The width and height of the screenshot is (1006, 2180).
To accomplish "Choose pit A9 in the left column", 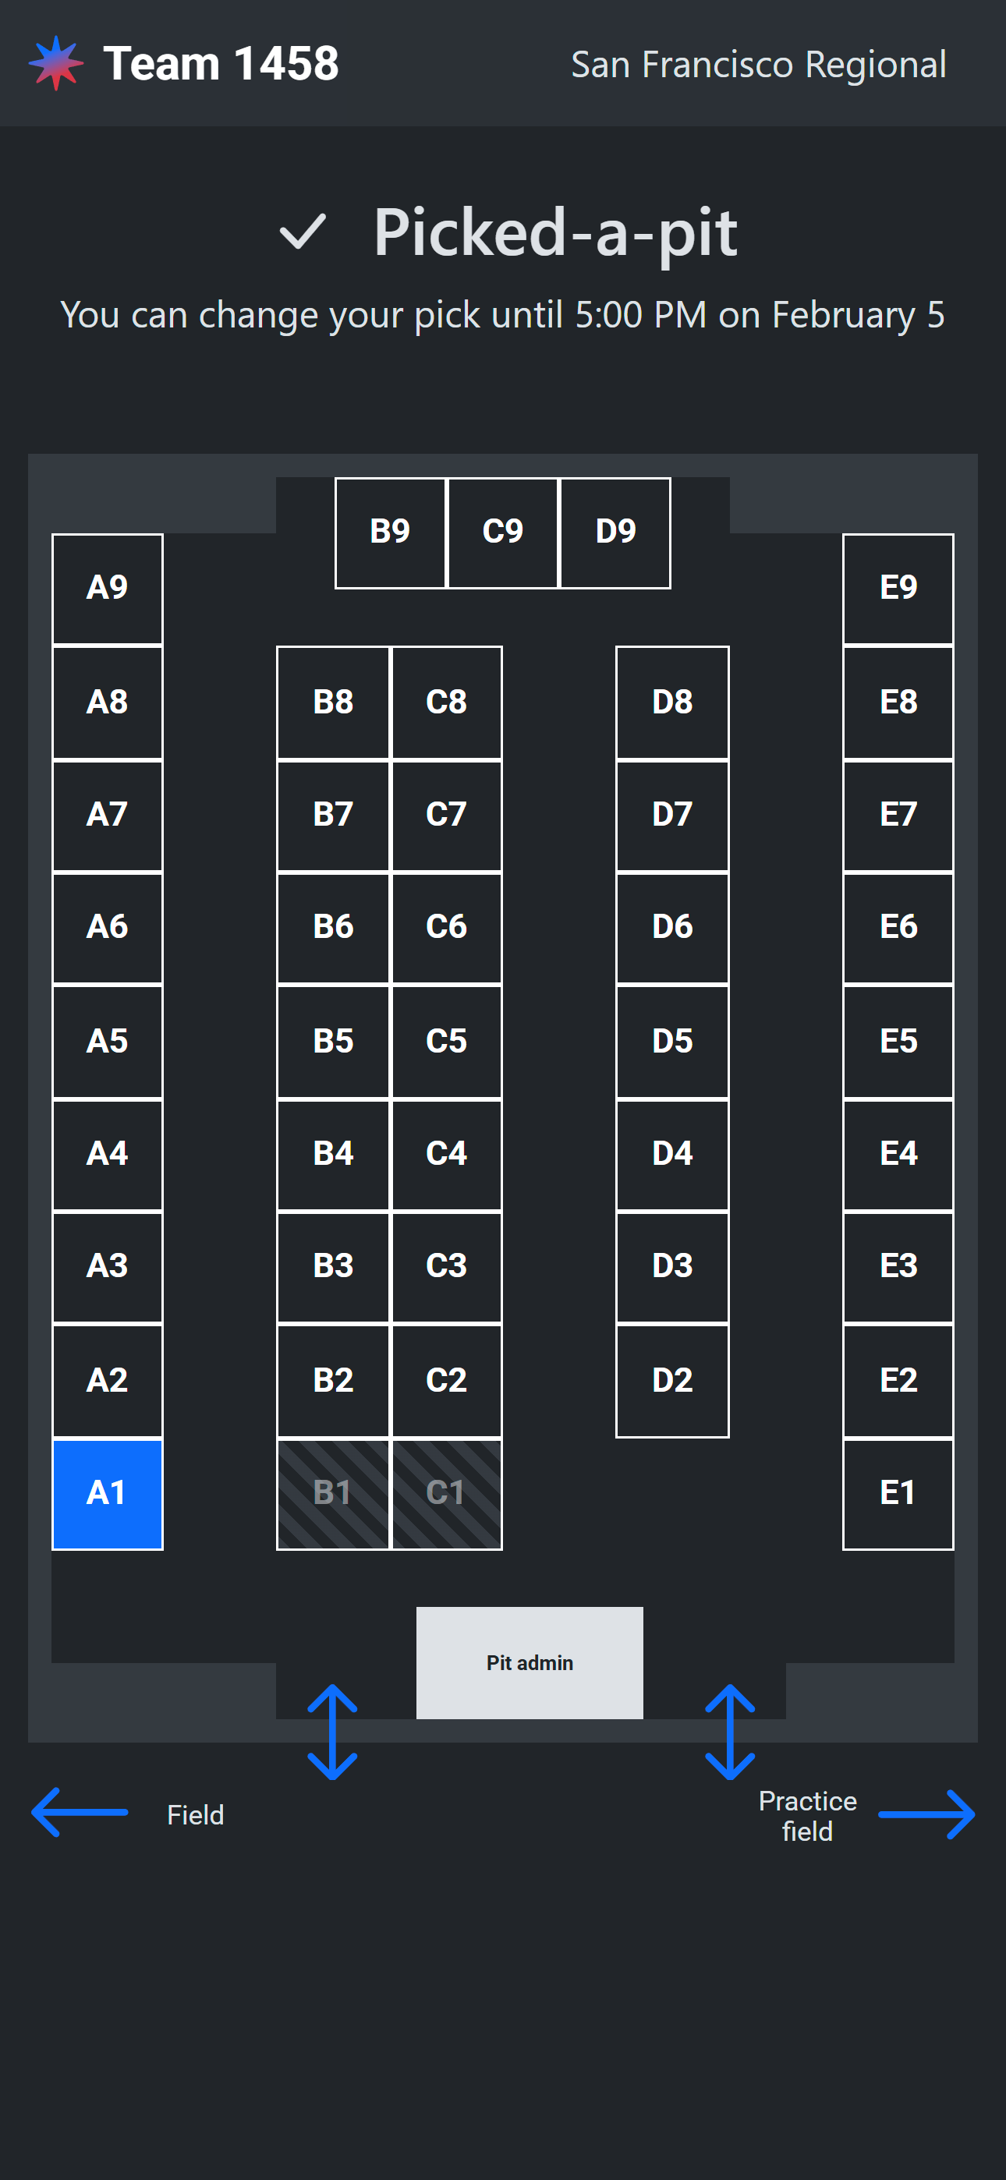I will click(108, 588).
